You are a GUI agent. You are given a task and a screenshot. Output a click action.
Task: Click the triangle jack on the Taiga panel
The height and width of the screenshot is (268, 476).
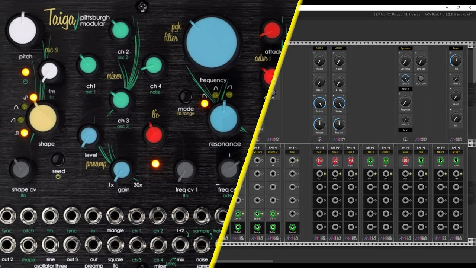tap(115, 216)
